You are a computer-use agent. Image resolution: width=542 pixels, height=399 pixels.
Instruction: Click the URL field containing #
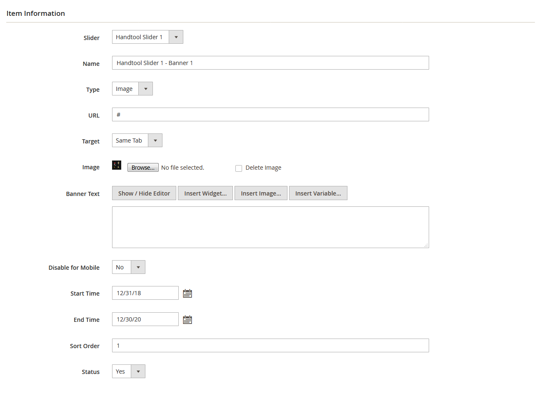pos(270,114)
